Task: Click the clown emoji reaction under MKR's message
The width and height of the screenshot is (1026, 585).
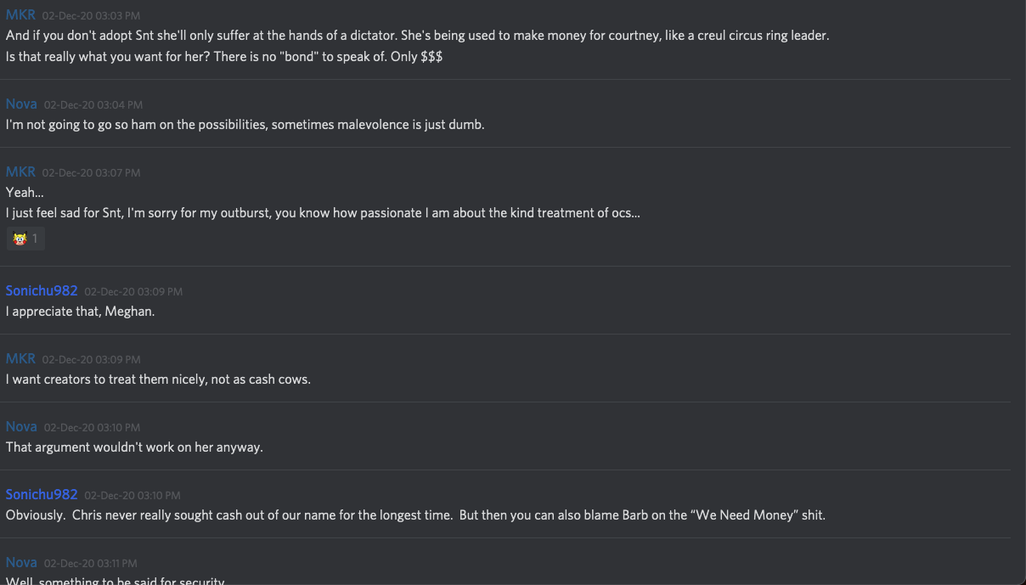Action: [x=20, y=239]
